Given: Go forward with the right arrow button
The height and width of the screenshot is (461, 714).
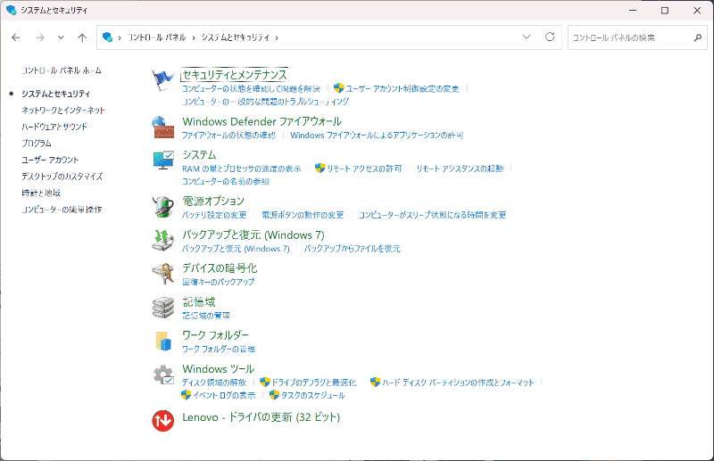Looking at the screenshot, I should point(40,37).
